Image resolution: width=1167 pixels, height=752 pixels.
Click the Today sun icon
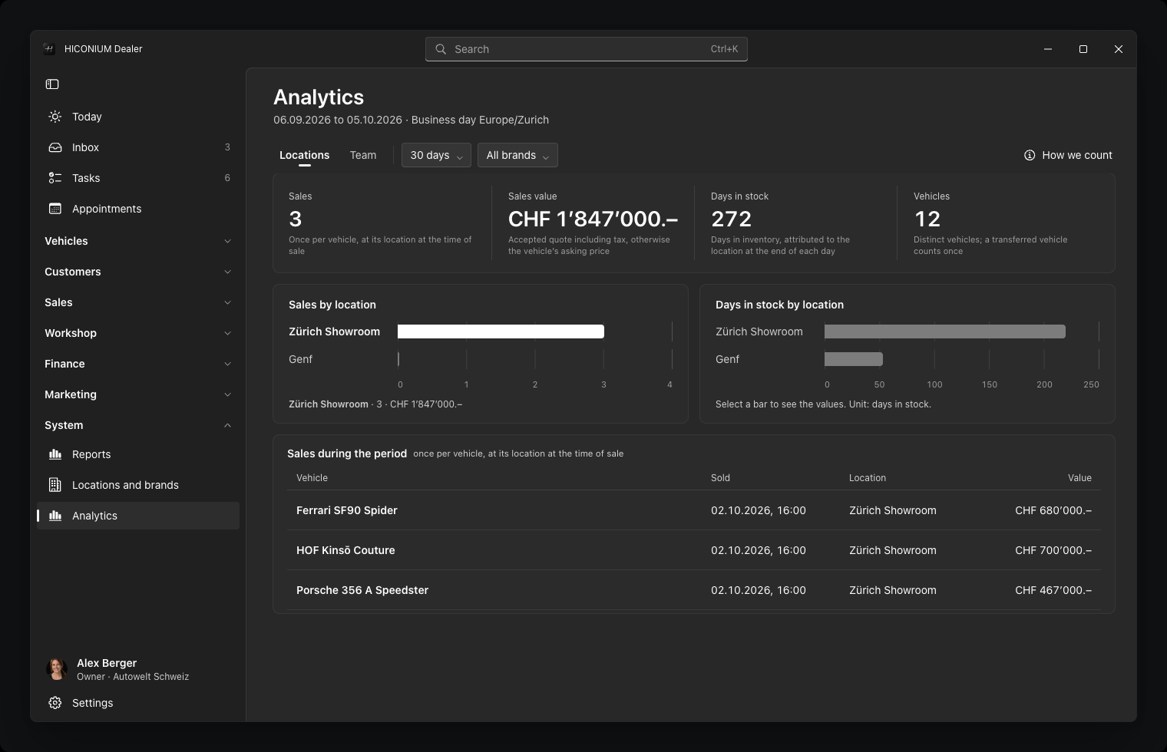[x=55, y=117]
